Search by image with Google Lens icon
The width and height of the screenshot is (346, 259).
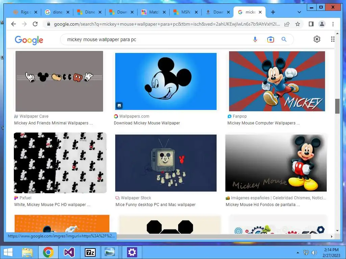271,39
